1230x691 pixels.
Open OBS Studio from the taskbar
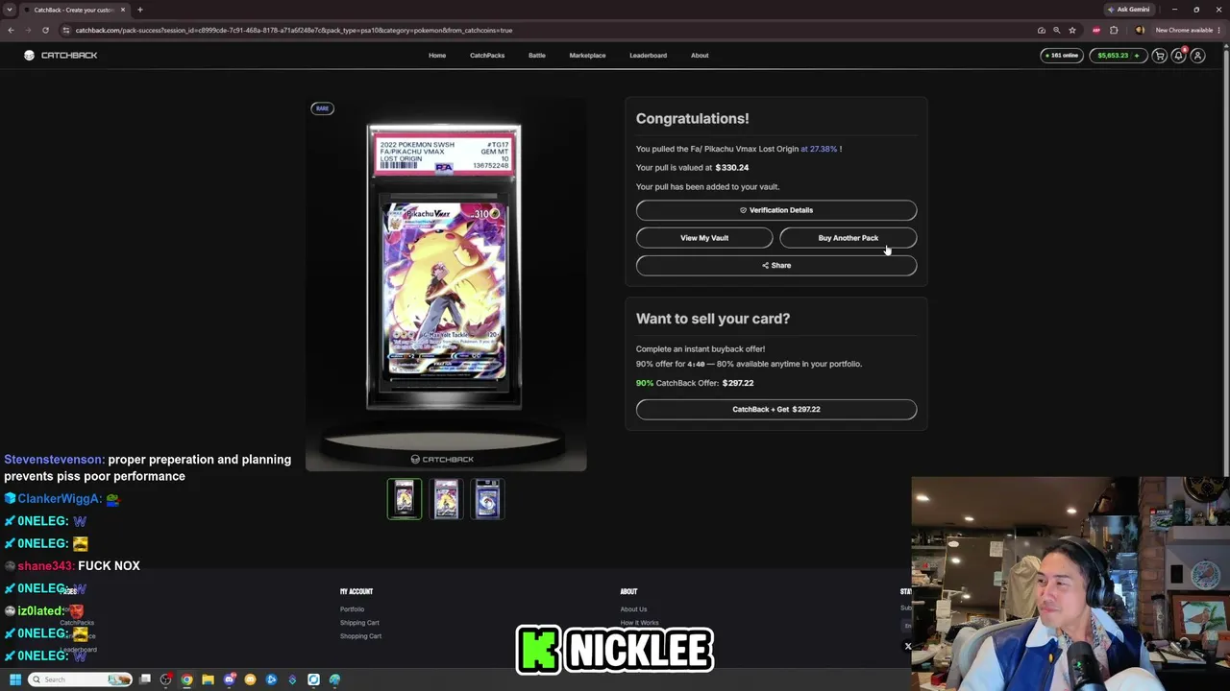[166, 679]
